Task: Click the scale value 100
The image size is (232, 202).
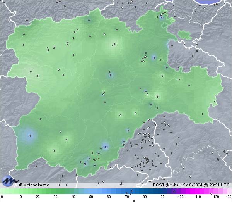Action: point(181,197)
